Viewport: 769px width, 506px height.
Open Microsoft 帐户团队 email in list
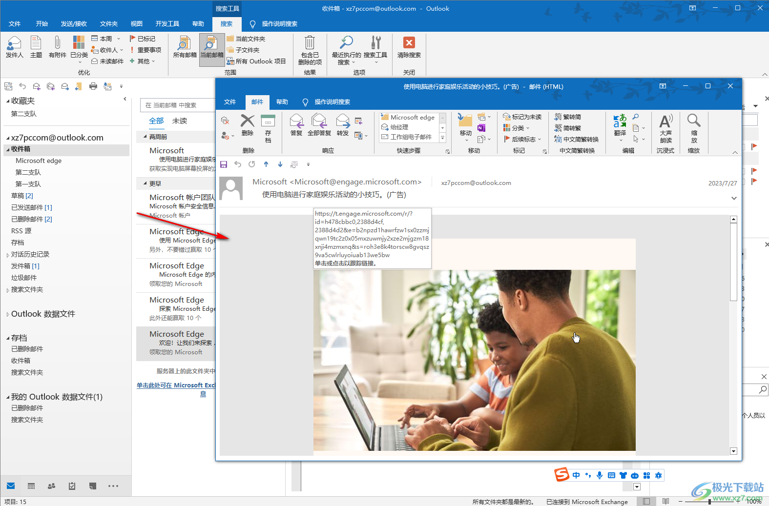pos(176,206)
